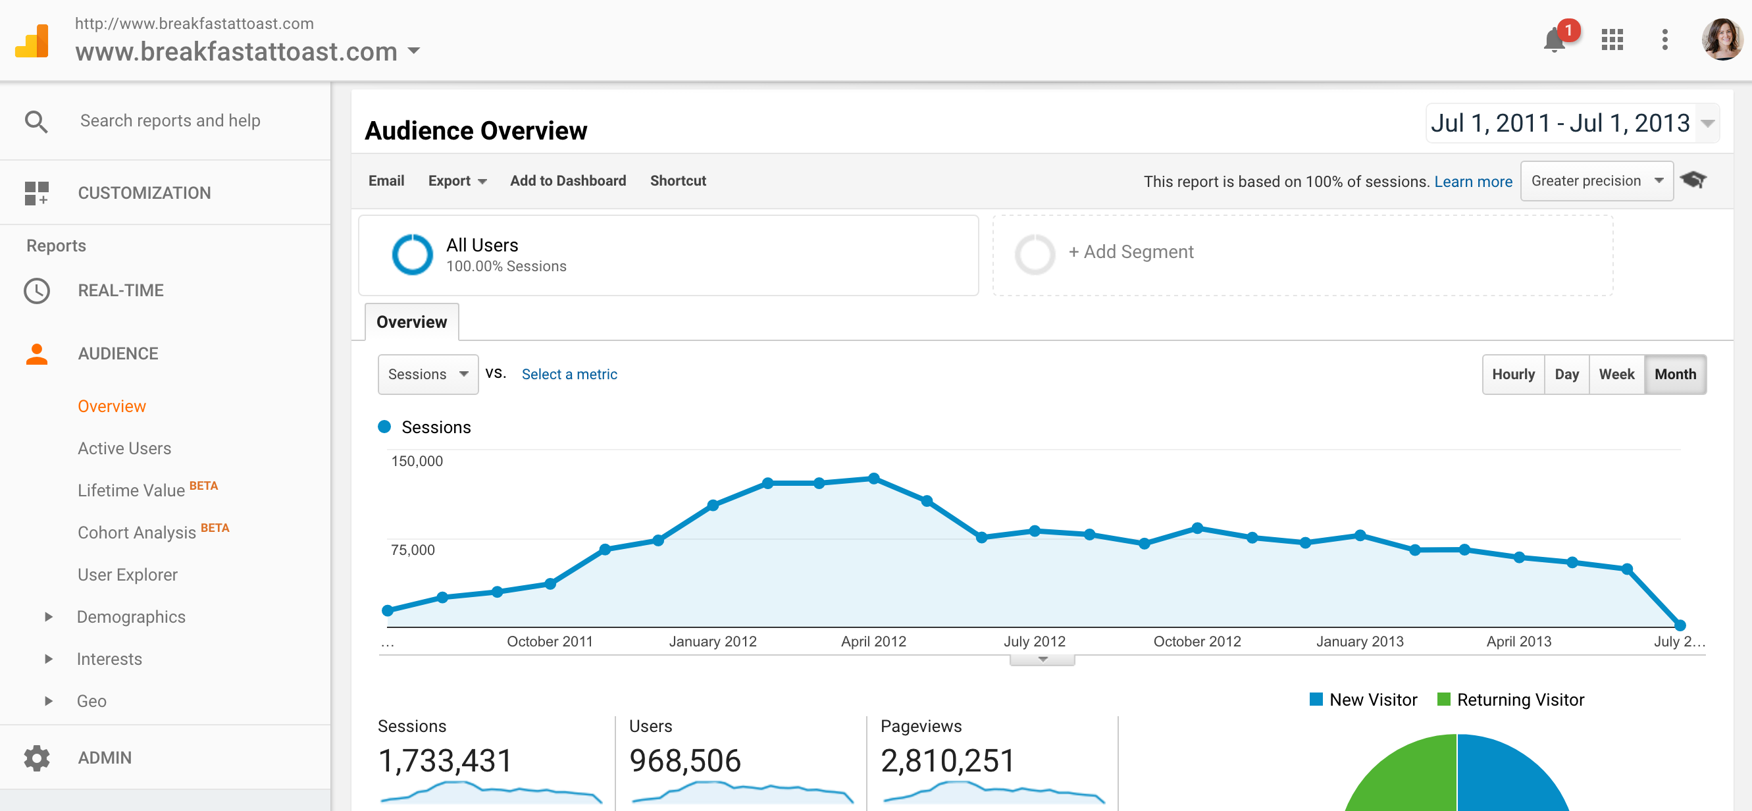
Task: Click the search magnifier icon
Action: point(36,121)
